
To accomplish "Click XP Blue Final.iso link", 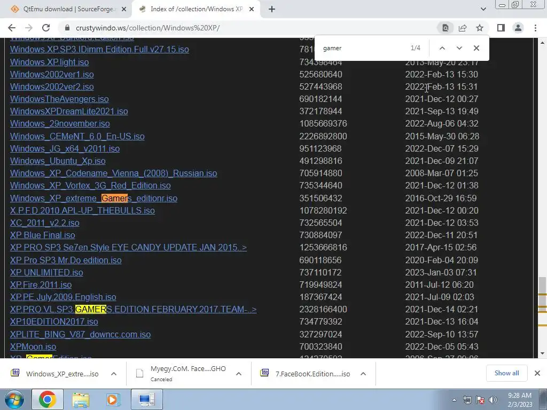I will pos(42,235).
